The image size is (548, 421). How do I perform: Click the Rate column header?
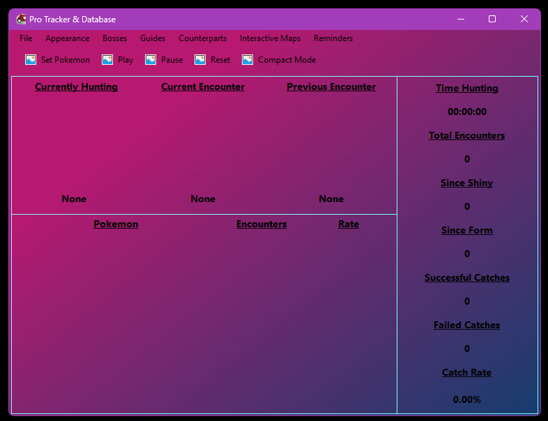pyautogui.click(x=349, y=224)
